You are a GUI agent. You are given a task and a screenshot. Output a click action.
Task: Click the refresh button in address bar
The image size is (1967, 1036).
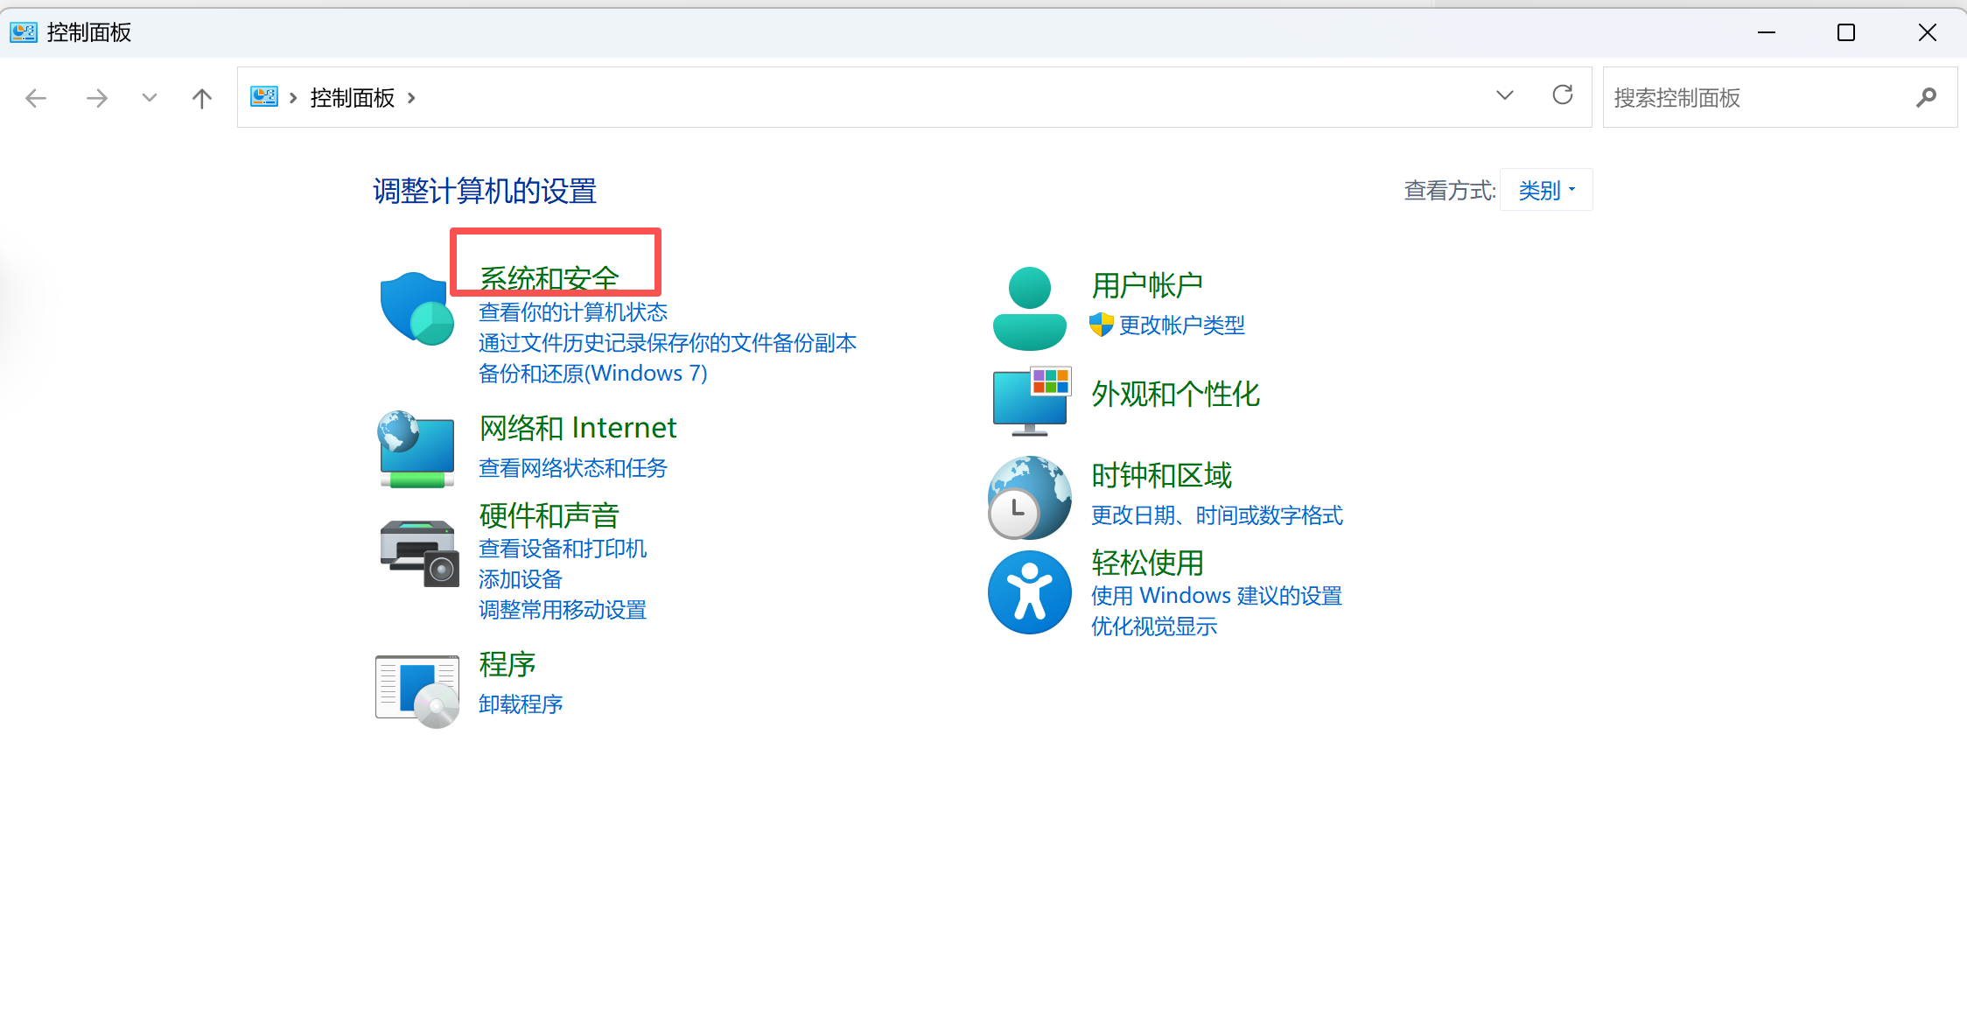click(1563, 95)
